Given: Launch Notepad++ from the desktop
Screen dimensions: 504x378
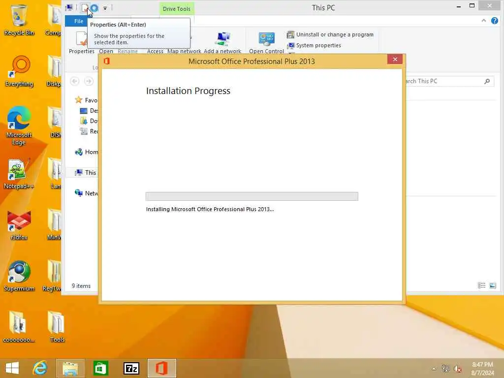Looking at the screenshot, I should tap(19, 174).
